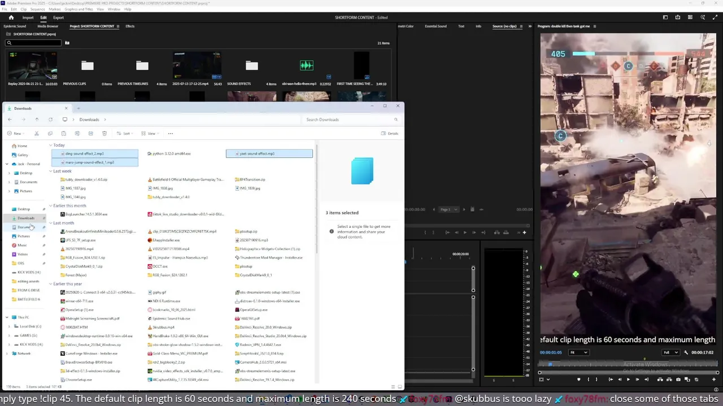The width and height of the screenshot is (723, 406).
Task: Click the Program Monitor timecode 00:00:01:05
Action: click(x=551, y=352)
